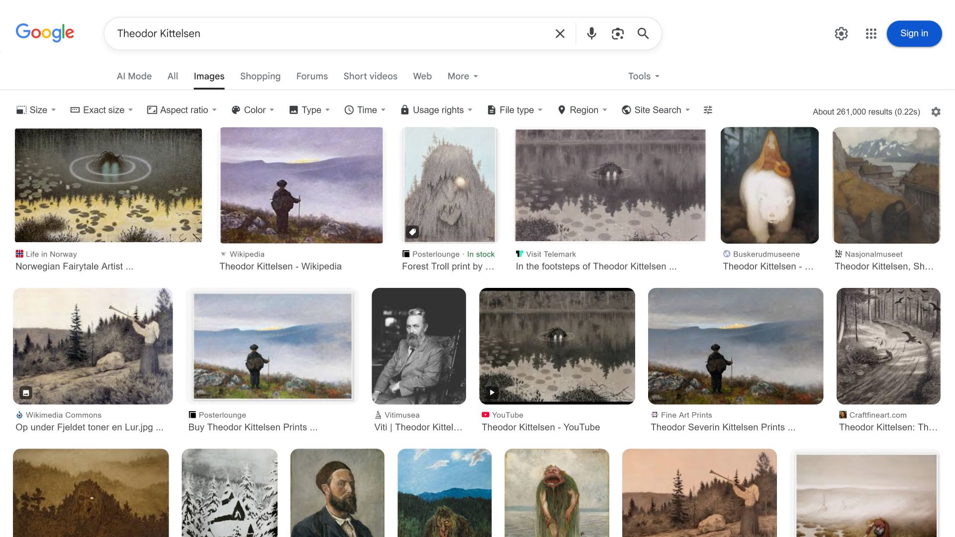Run the search with the magnifying glass

[643, 33]
